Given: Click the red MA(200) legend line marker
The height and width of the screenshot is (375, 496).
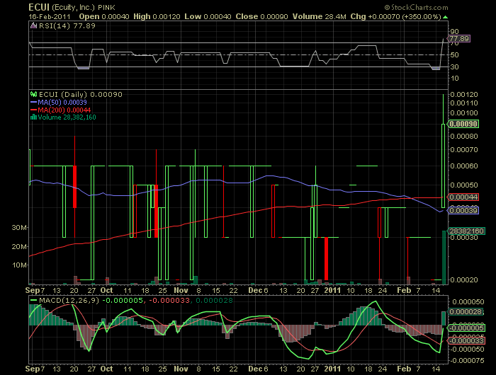Looking at the screenshot, I should (33, 110).
